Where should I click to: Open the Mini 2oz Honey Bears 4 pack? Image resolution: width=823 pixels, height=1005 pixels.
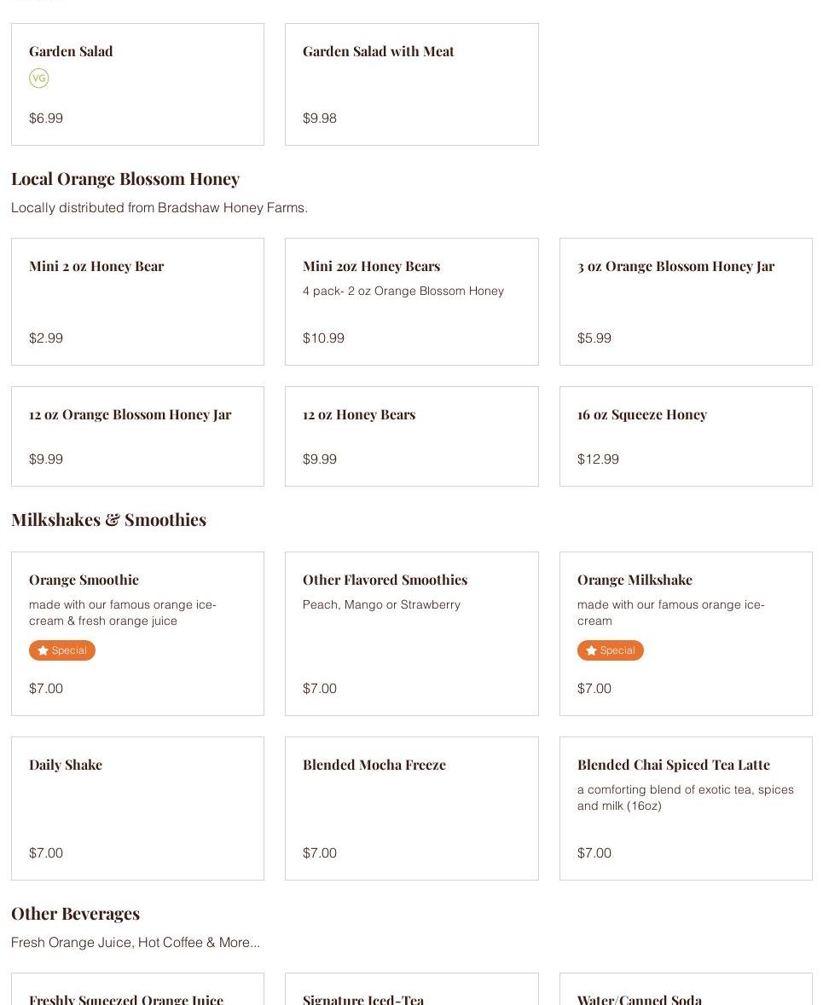(x=411, y=301)
